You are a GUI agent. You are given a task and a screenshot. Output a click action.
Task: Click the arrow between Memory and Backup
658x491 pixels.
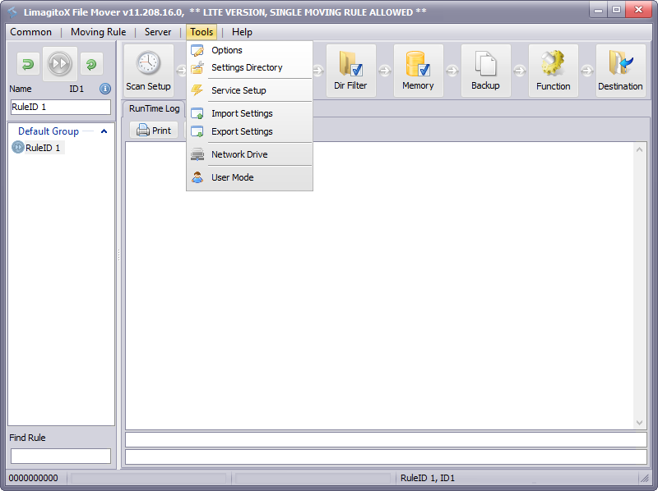[x=452, y=71]
